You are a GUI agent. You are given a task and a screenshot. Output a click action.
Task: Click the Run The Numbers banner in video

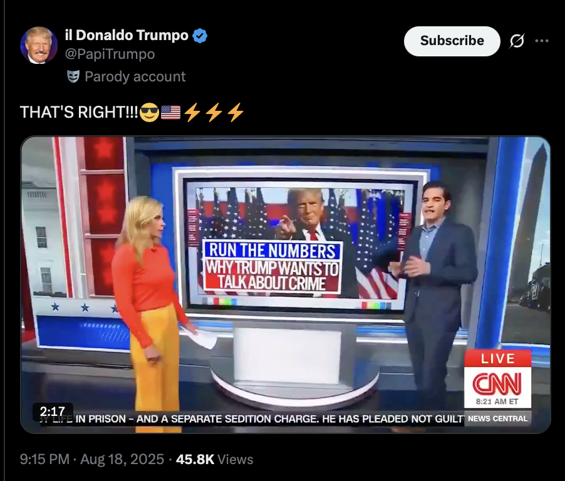[272, 266]
